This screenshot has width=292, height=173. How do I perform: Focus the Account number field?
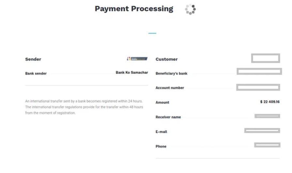click(x=258, y=87)
